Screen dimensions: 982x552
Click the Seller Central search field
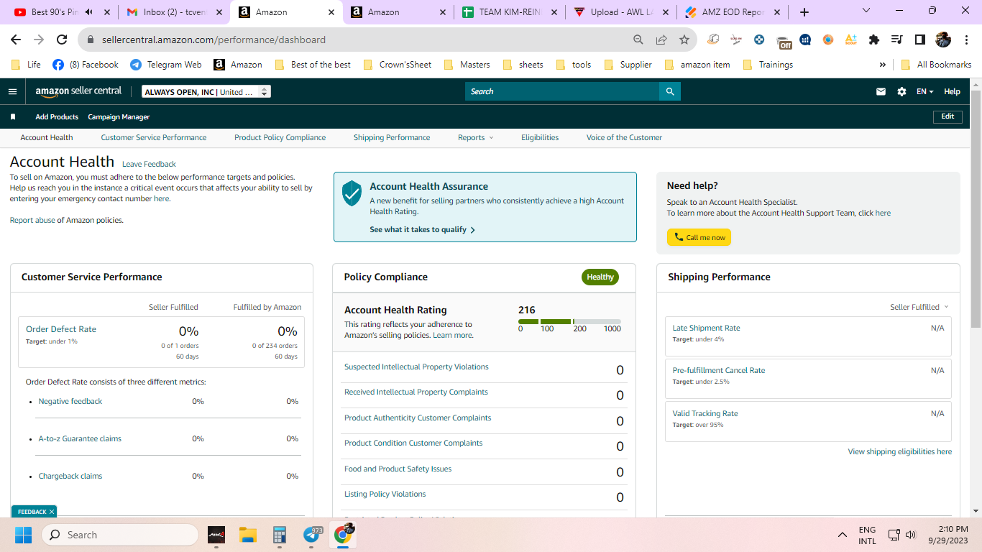562,91
